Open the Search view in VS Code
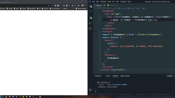Screen dimensions: 175x98 coord(91,11)
